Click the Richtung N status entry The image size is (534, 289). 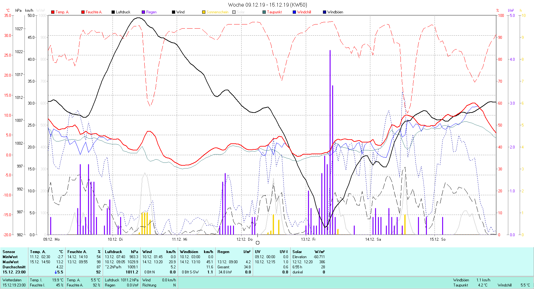(159, 285)
